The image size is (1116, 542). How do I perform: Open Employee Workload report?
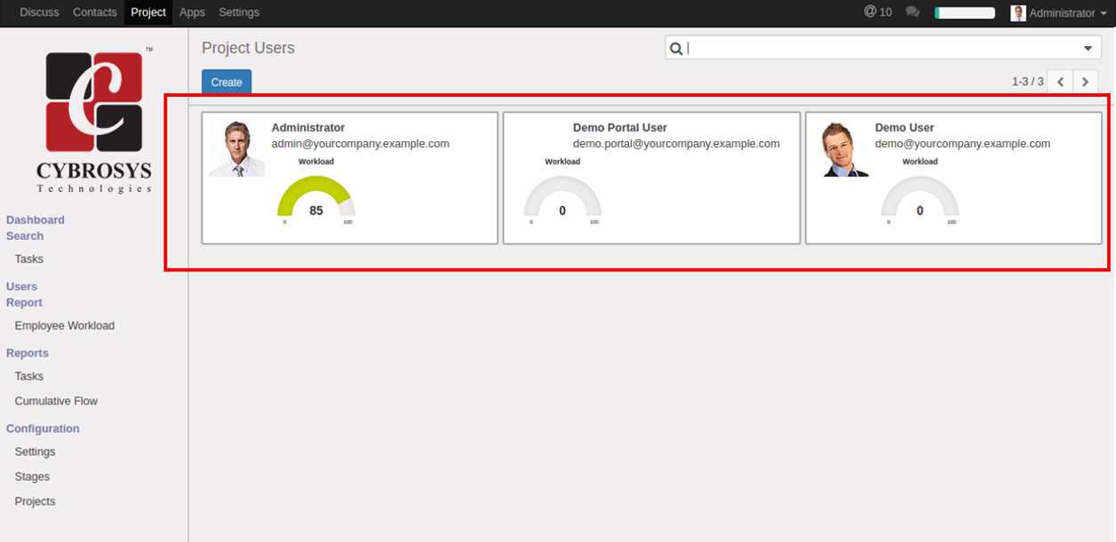click(65, 325)
